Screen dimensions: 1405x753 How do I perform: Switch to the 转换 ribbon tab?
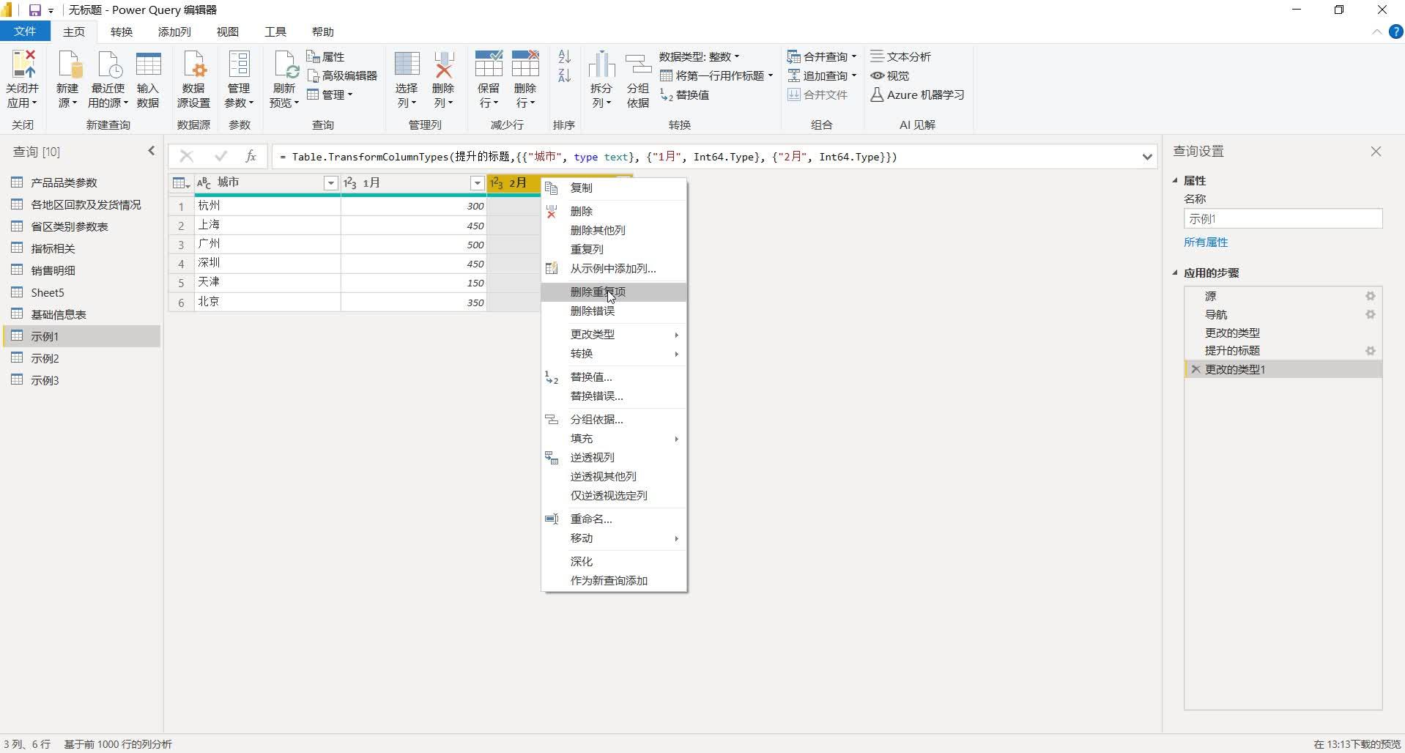pyautogui.click(x=122, y=31)
